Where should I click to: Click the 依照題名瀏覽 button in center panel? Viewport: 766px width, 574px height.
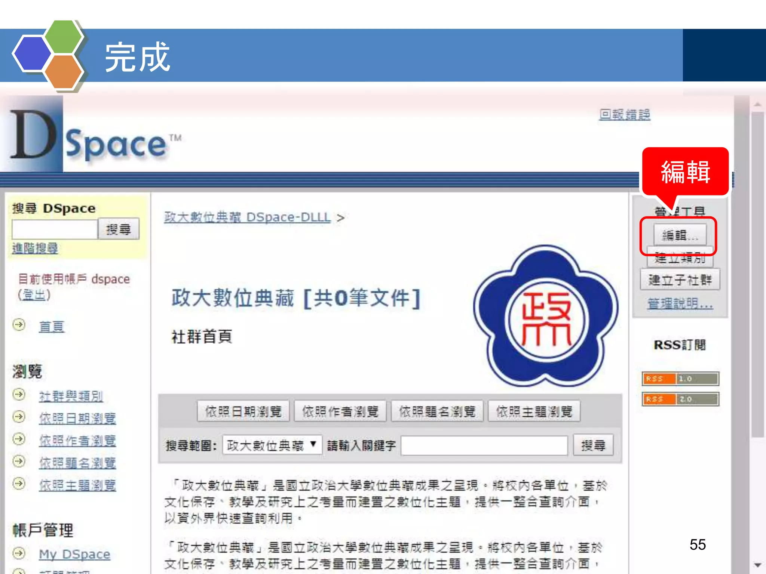437,411
